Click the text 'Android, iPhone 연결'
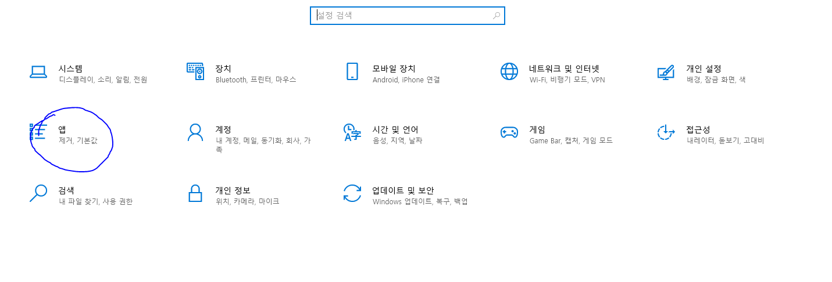 (406, 79)
